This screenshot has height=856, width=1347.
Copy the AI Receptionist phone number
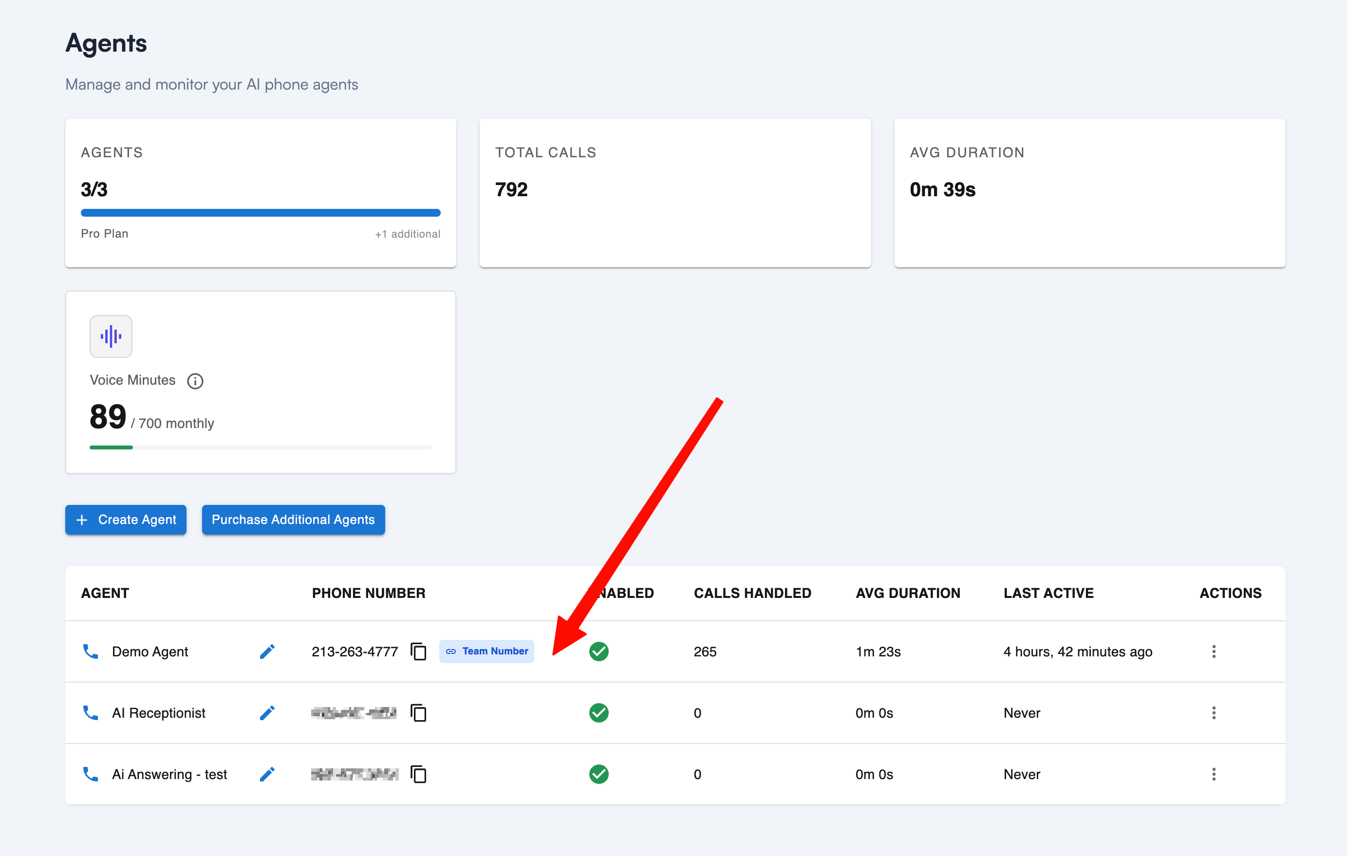point(418,713)
